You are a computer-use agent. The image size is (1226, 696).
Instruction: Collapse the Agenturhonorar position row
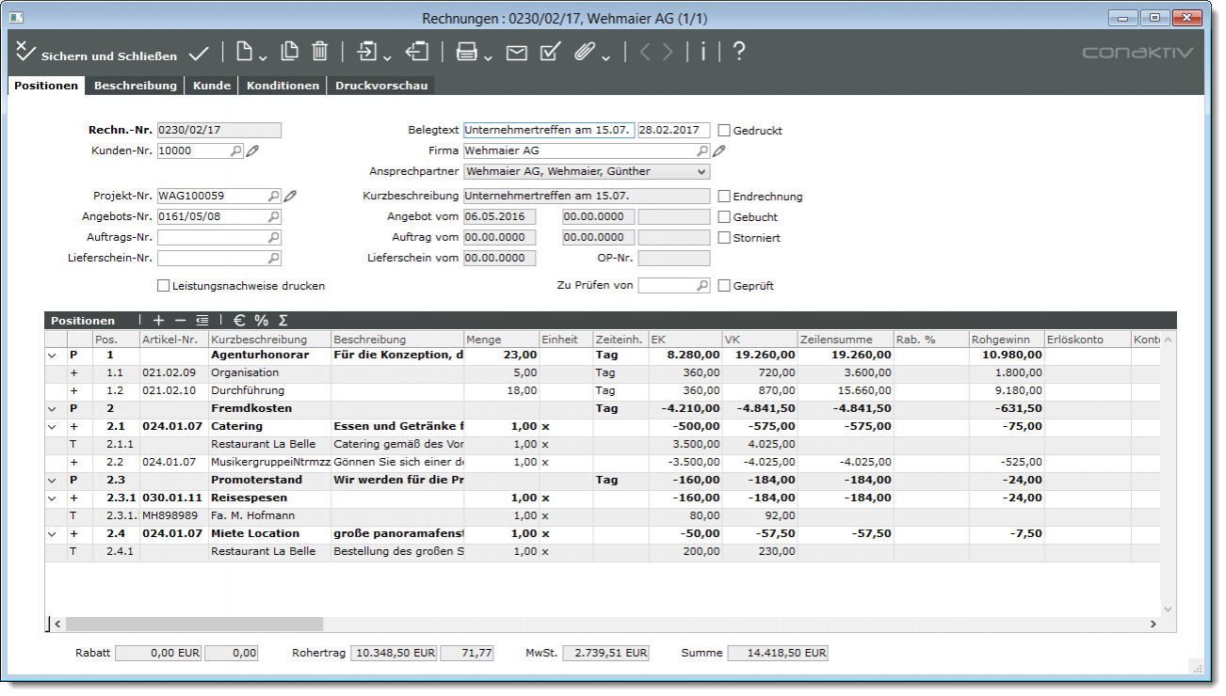51,356
